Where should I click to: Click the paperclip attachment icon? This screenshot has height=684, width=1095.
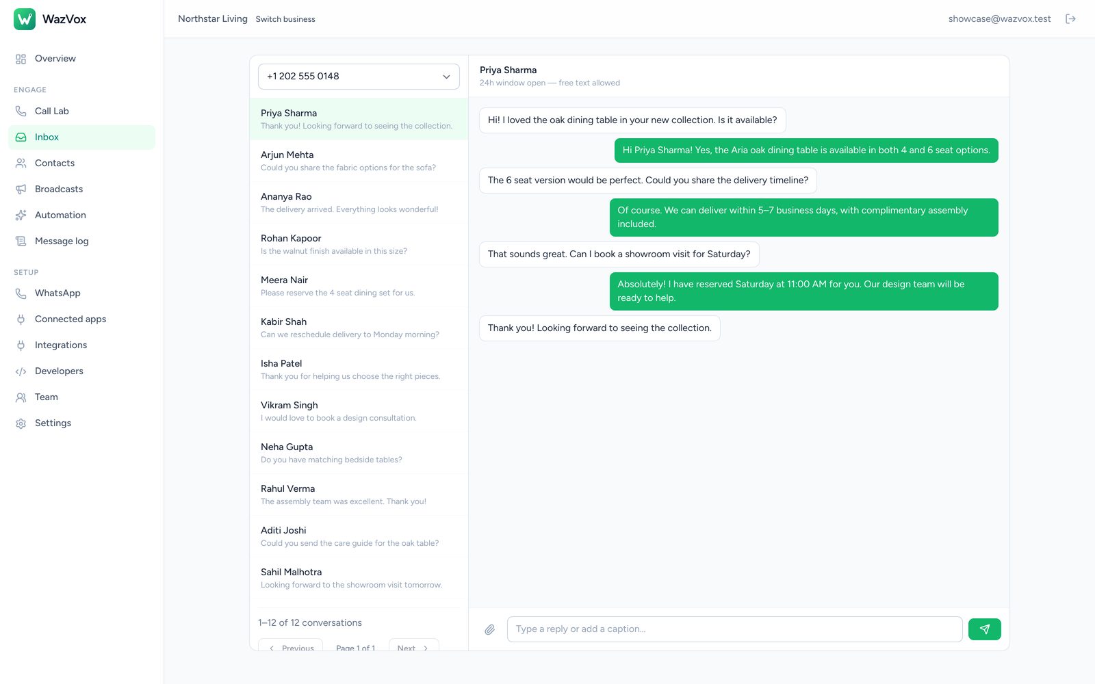[490, 629]
